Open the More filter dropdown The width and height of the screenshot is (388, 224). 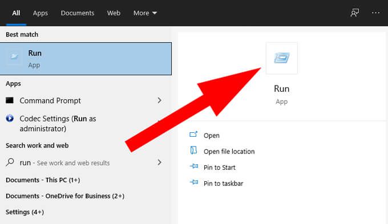145,13
